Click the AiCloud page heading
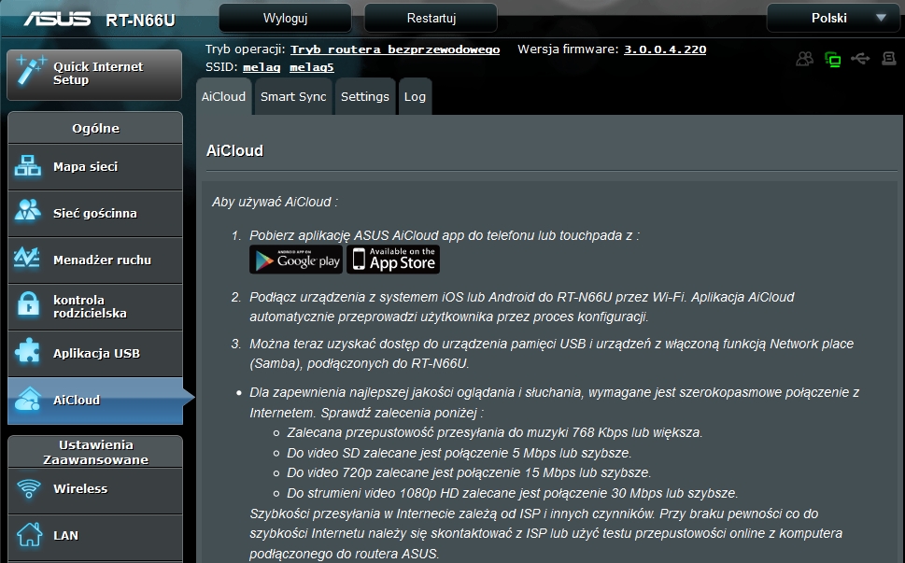Viewport: 905px width, 563px height. tap(235, 150)
